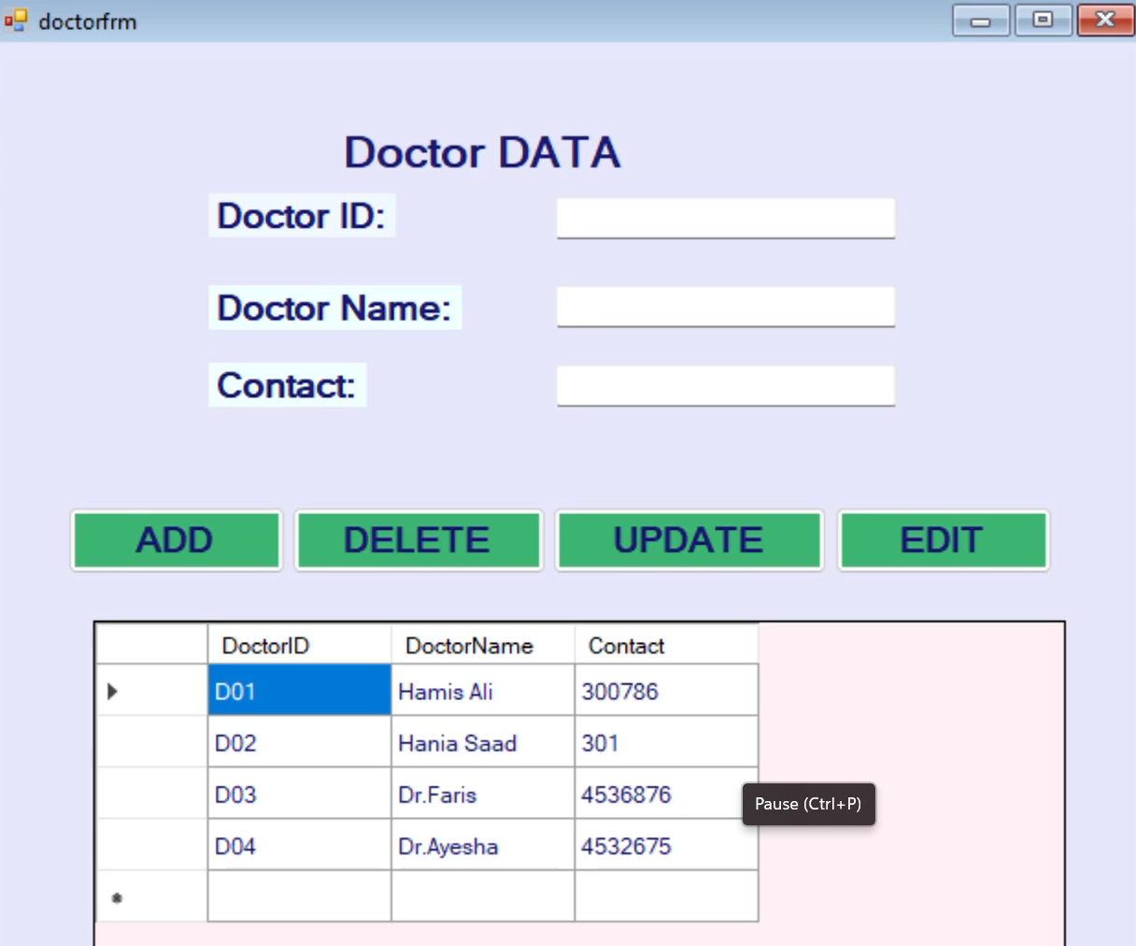Viewport: 1136px width, 946px height.
Task: Select the DoctorID column header
Action: [299, 645]
